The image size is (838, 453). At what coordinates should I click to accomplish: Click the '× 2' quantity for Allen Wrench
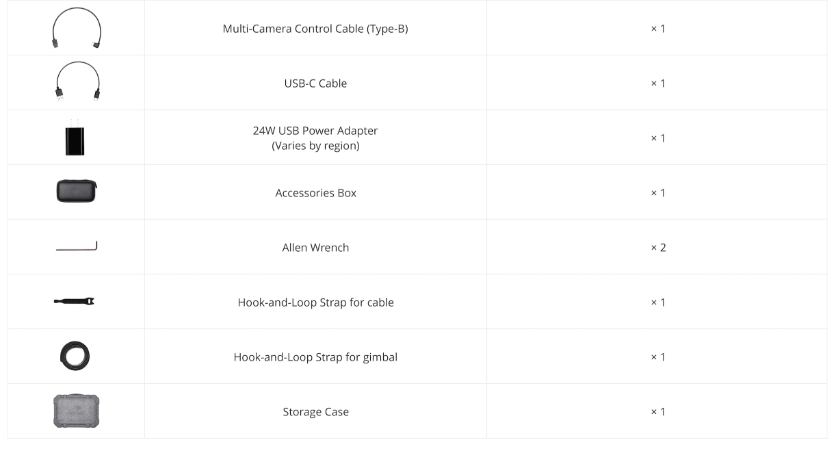point(658,248)
